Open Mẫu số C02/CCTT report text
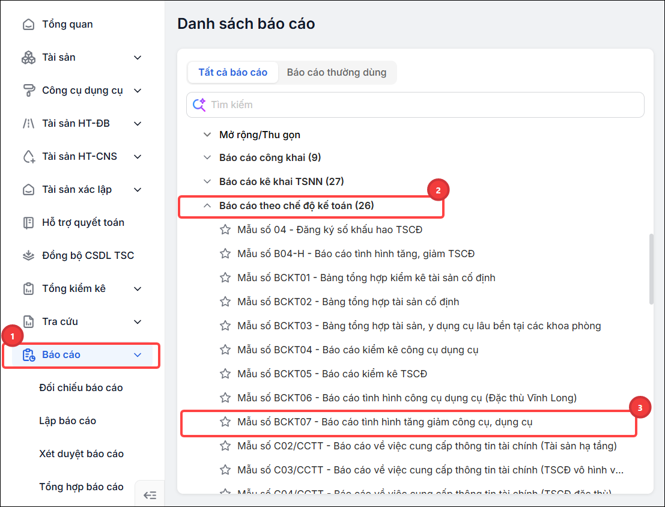The height and width of the screenshot is (507, 665). tap(427, 446)
